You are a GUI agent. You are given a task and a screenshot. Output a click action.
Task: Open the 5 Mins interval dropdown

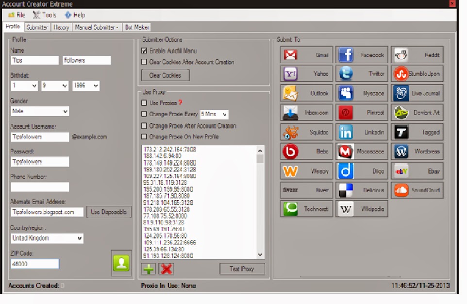214,114
